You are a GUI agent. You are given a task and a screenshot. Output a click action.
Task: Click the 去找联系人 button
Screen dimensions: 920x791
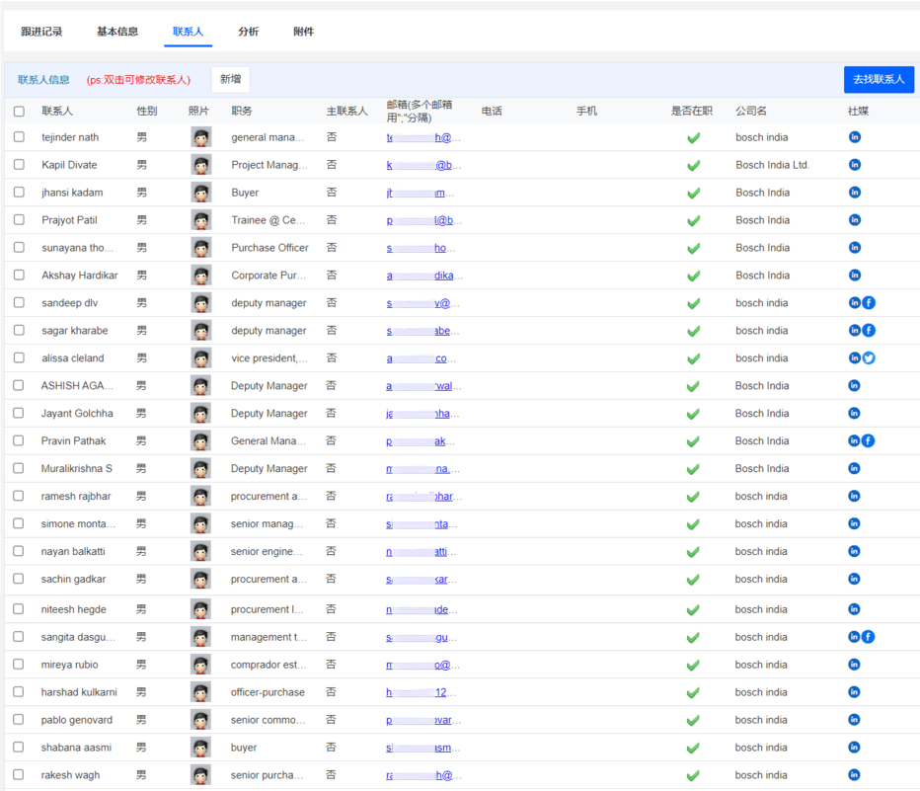pos(878,79)
